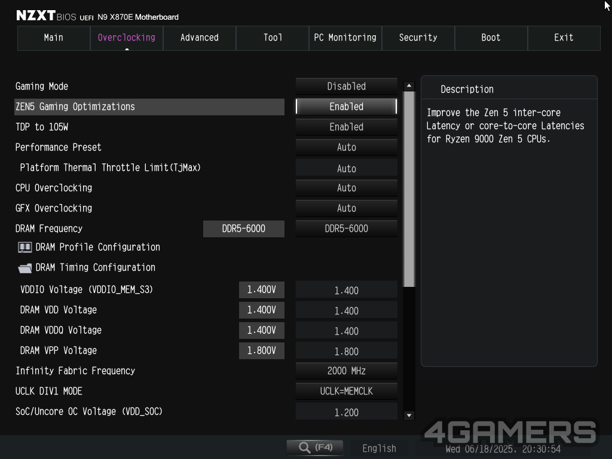Open DRAM Profile Configuration submenu
Screen dimensions: 612x459
(97, 247)
